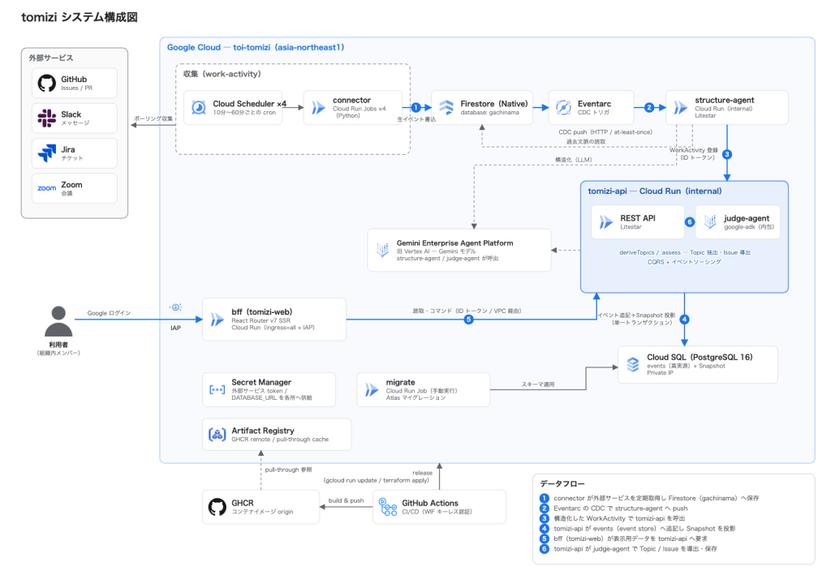Click the Firestore icon
831x575 pixels.
pos(446,108)
